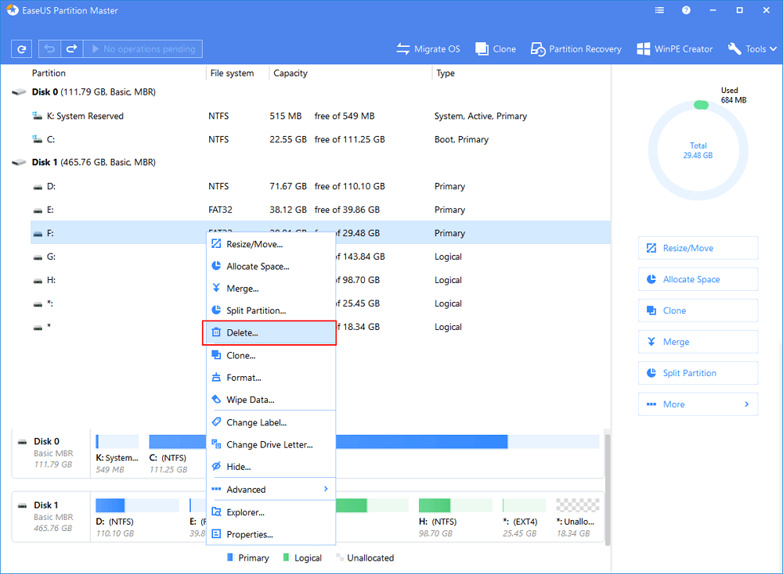Choose Allocate Space in context menu
The width and height of the screenshot is (783, 574).
[x=271, y=267]
